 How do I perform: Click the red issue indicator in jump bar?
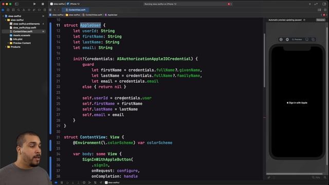(x=324, y=15)
